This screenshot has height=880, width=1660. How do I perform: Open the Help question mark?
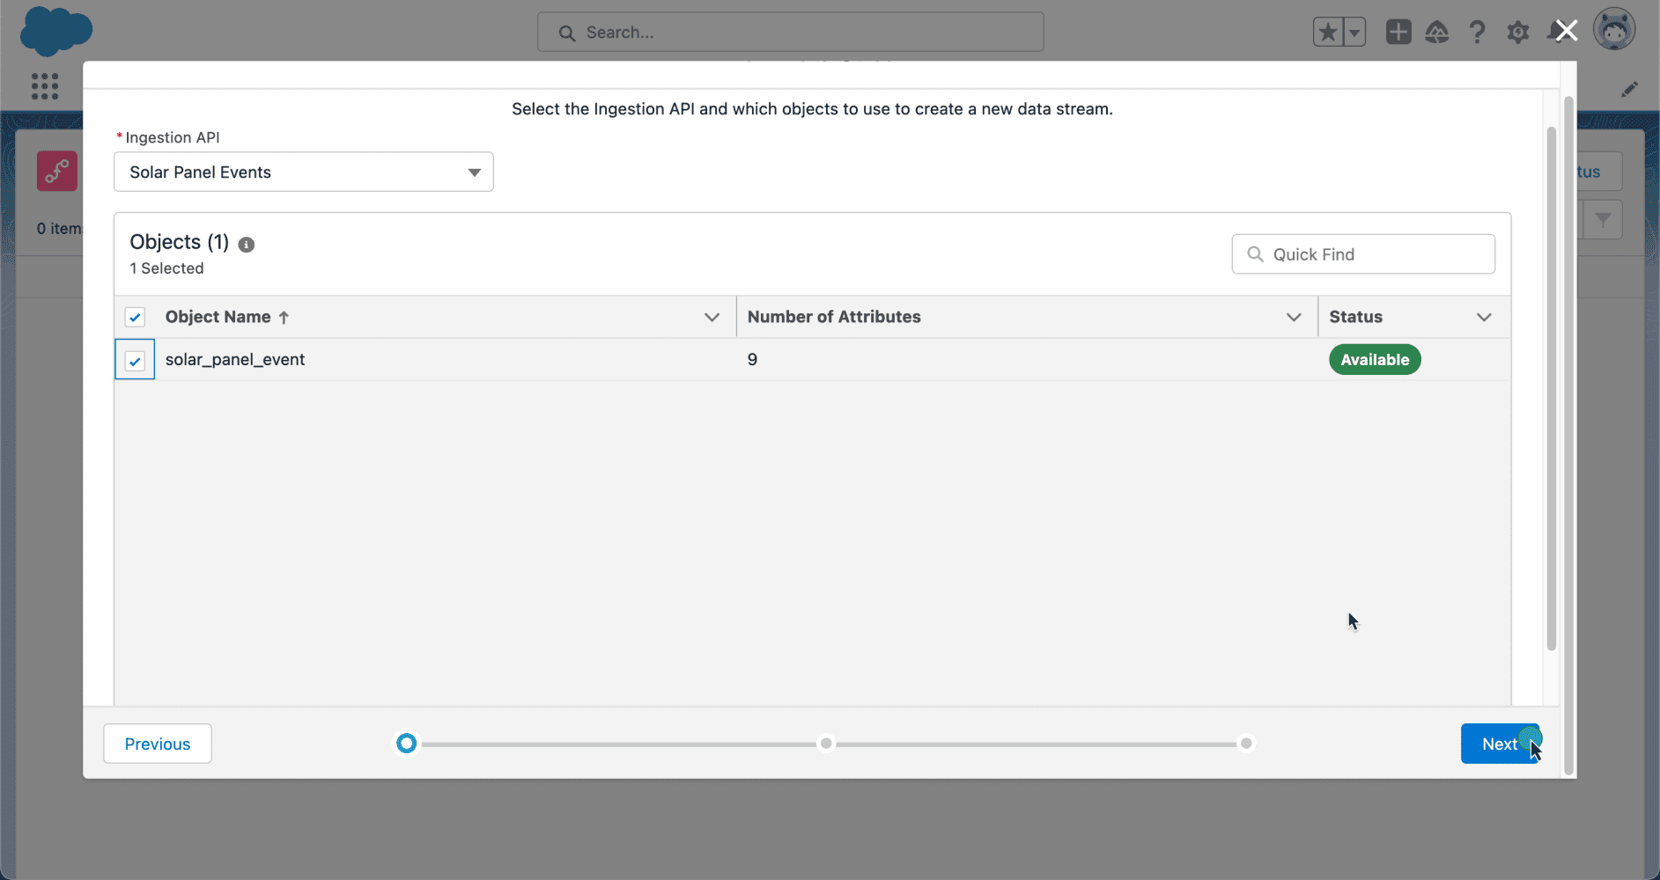(x=1477, y=33)
